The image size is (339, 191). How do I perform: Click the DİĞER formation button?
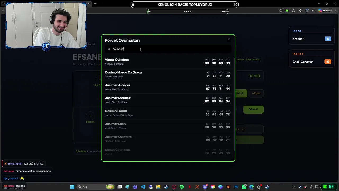256,93
